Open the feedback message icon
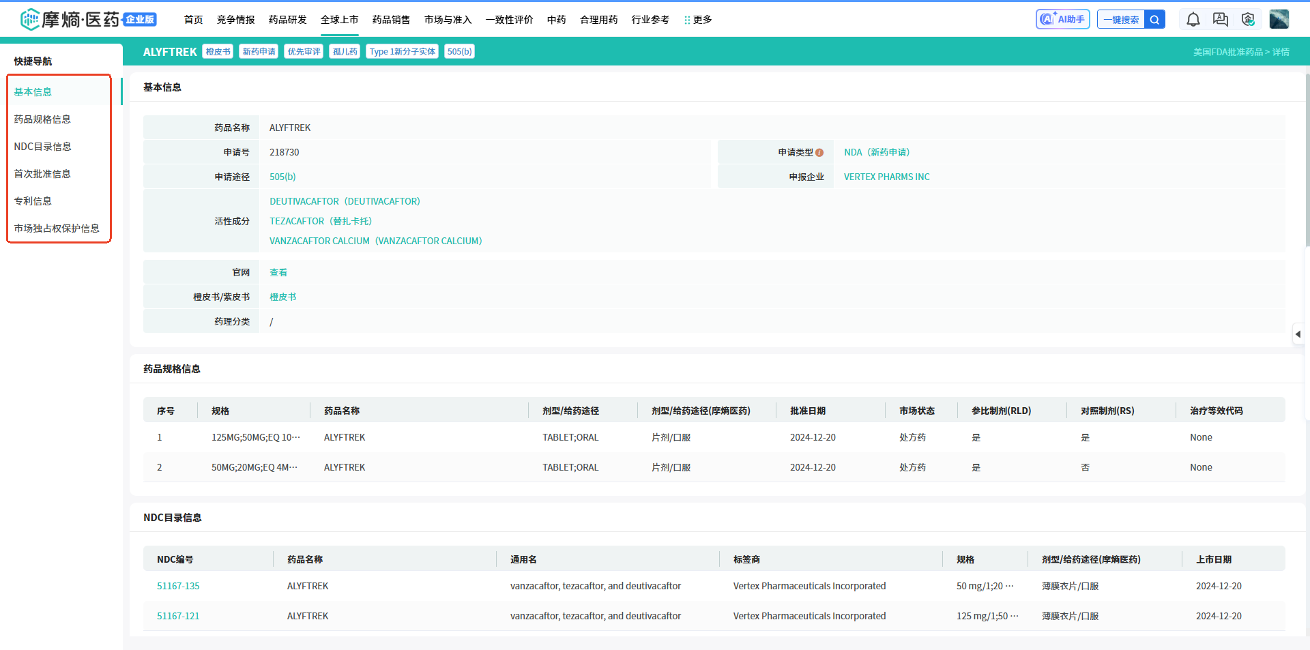 click(x=1221, y=20)
